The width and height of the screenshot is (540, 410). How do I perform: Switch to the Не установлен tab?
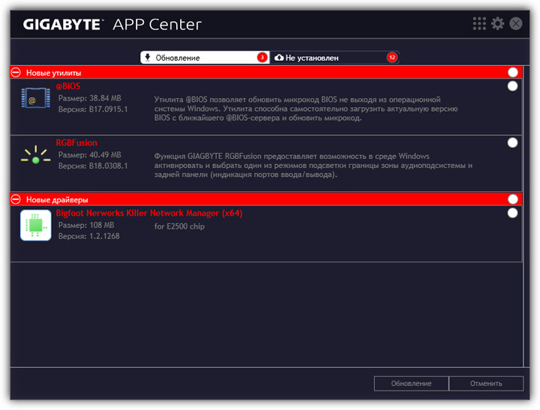330,58
